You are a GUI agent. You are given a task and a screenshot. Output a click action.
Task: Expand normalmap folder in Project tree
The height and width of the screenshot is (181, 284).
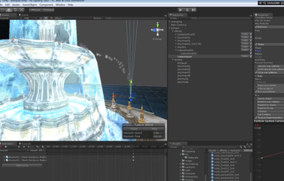(180, 164)
